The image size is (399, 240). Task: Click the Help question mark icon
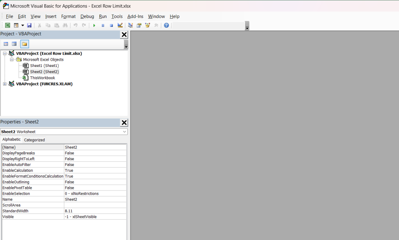166,25
